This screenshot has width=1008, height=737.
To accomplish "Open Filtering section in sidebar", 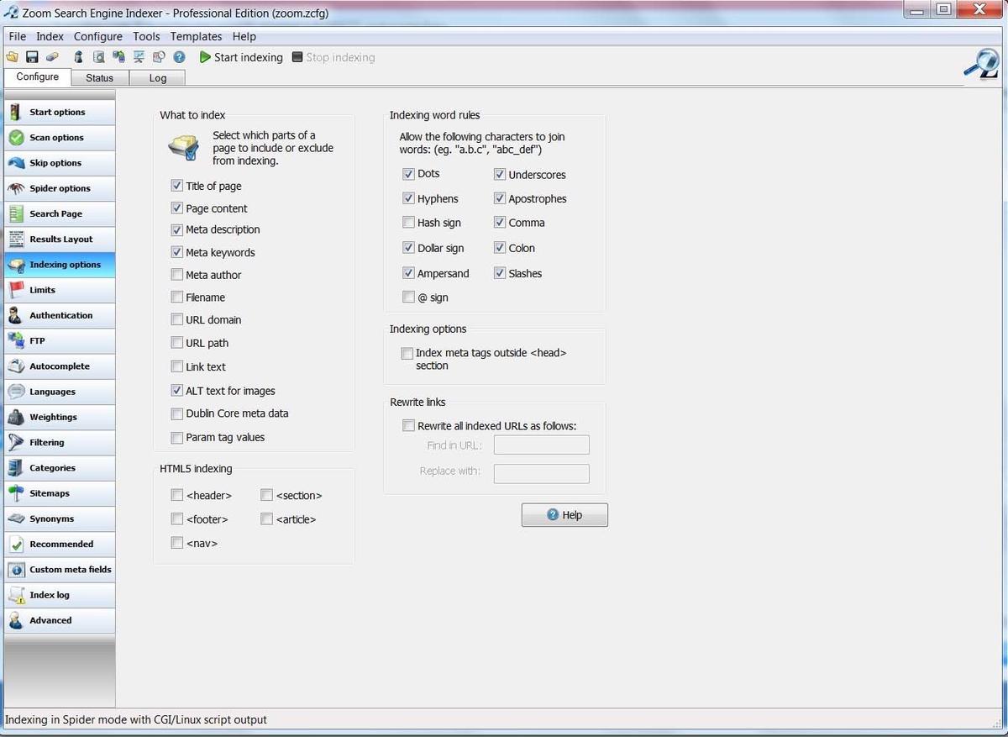I will tap(60, 443).
